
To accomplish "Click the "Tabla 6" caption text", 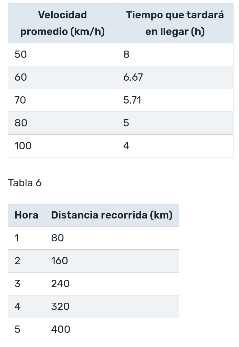I will [x=25, y=183].
